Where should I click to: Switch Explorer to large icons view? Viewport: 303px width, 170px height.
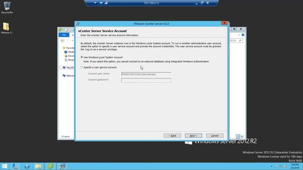click(242, 136)
